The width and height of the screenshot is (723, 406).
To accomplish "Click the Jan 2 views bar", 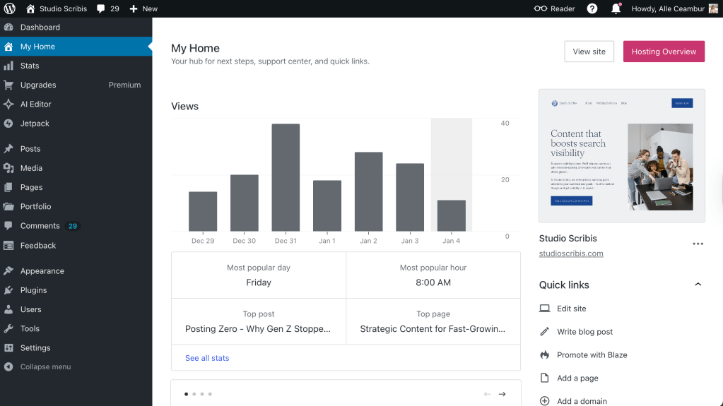I will [x=368, y=192].
